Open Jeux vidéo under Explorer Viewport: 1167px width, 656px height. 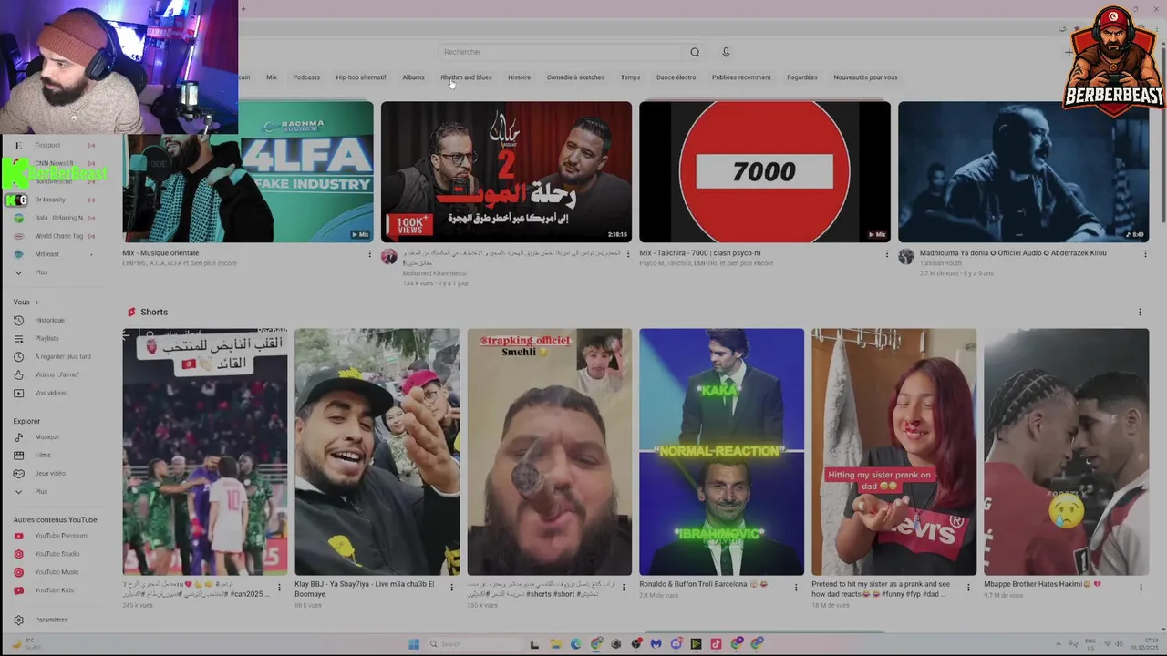click(50, 473)
